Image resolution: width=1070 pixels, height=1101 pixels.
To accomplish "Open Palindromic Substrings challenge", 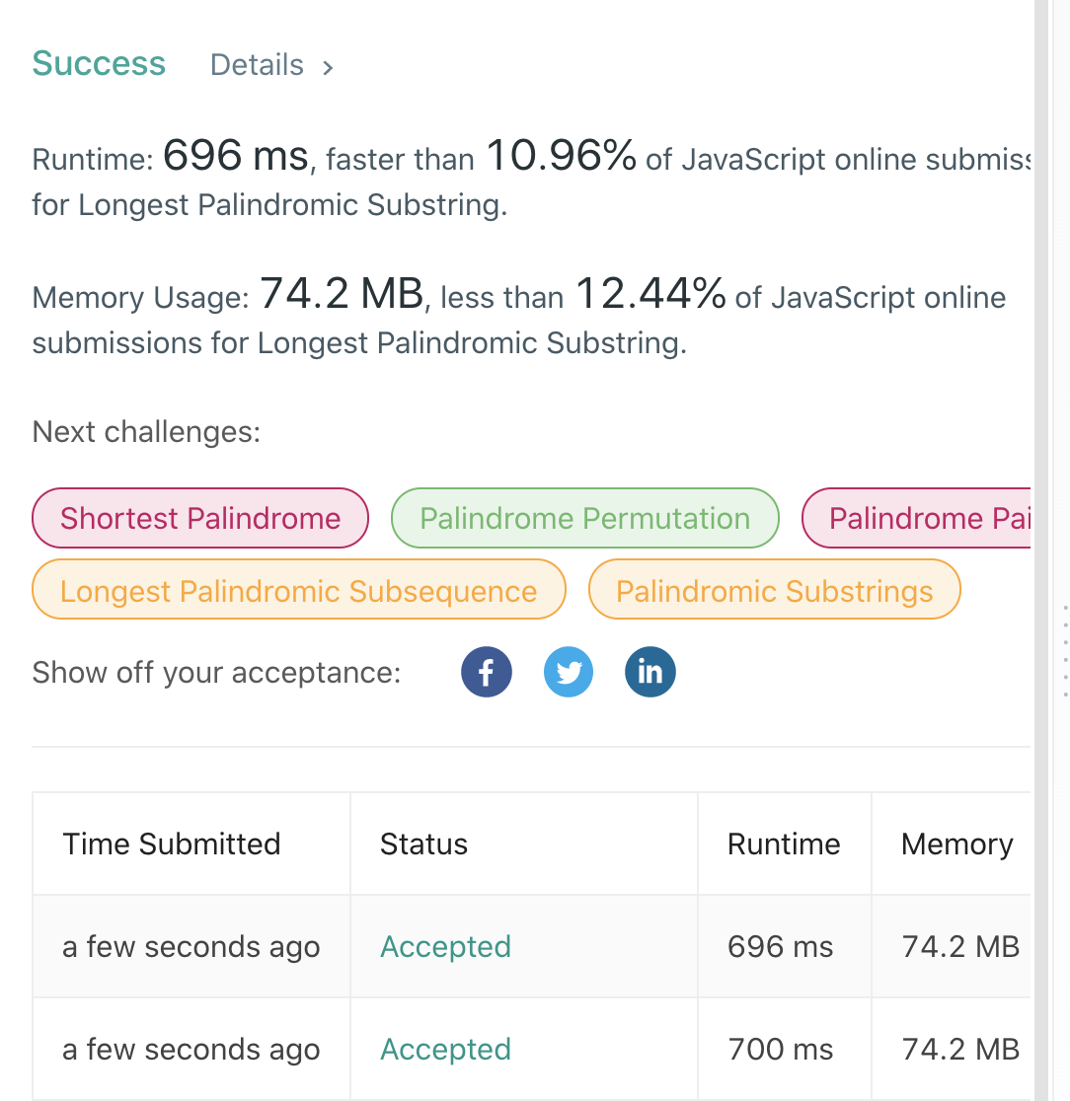I will [x=774, y=591].
